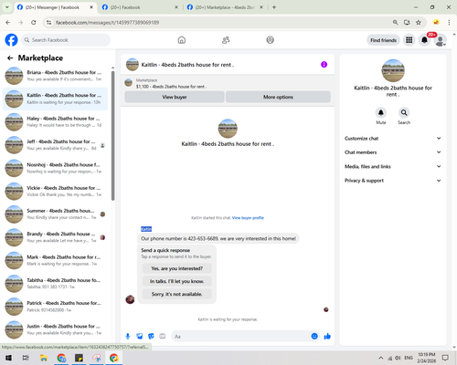Image resolution: width=457 pixels, height=365 pixels.
Task: Open File Explorer from the taskbar
Action: pos(44,358)
